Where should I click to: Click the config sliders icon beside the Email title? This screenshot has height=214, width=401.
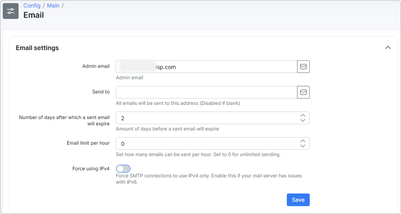11,11
